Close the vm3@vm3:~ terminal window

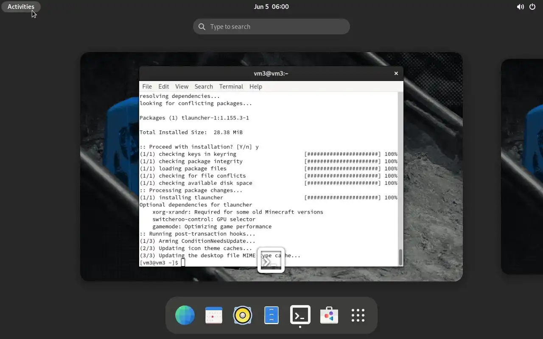point(396,73)
